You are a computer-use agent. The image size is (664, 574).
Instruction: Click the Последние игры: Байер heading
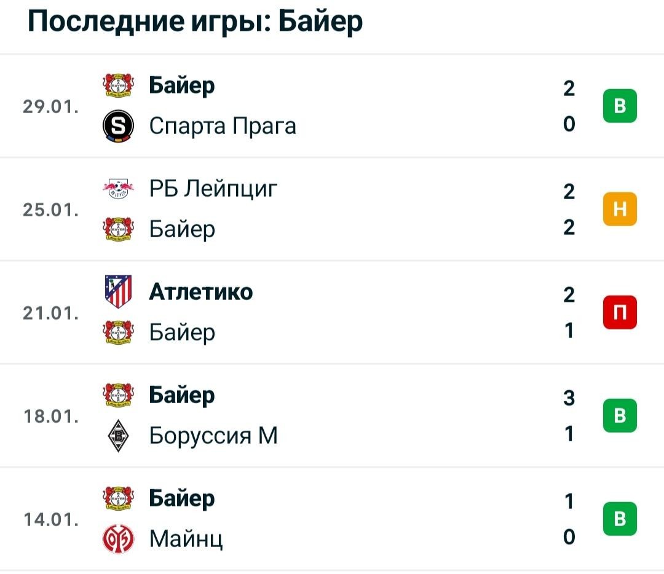point(196,21)
